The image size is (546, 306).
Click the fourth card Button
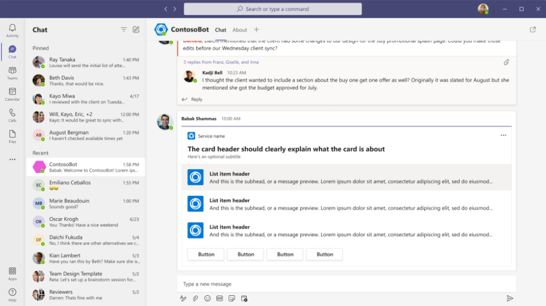pyautogui.click(x=325, y=254)
